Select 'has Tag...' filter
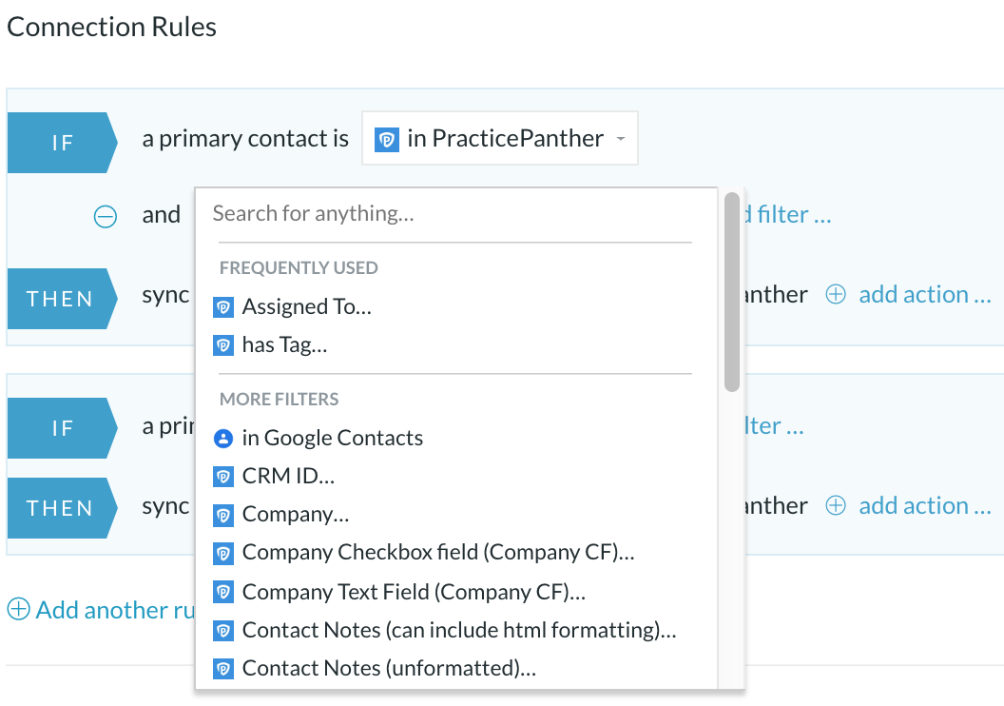1004x706 pixels. [284, 345]
